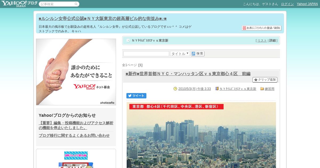Select こんにちは、ゲストさん greeting text
This screenshot has height=168, width=320.
pyautogui.click(x=260, y=4)
